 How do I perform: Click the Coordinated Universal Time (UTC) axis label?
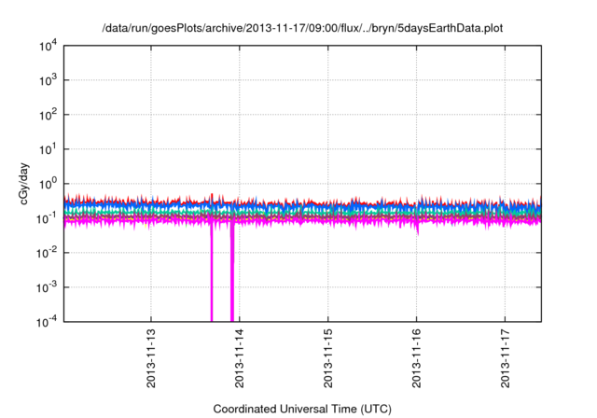(x=302, y=409)
